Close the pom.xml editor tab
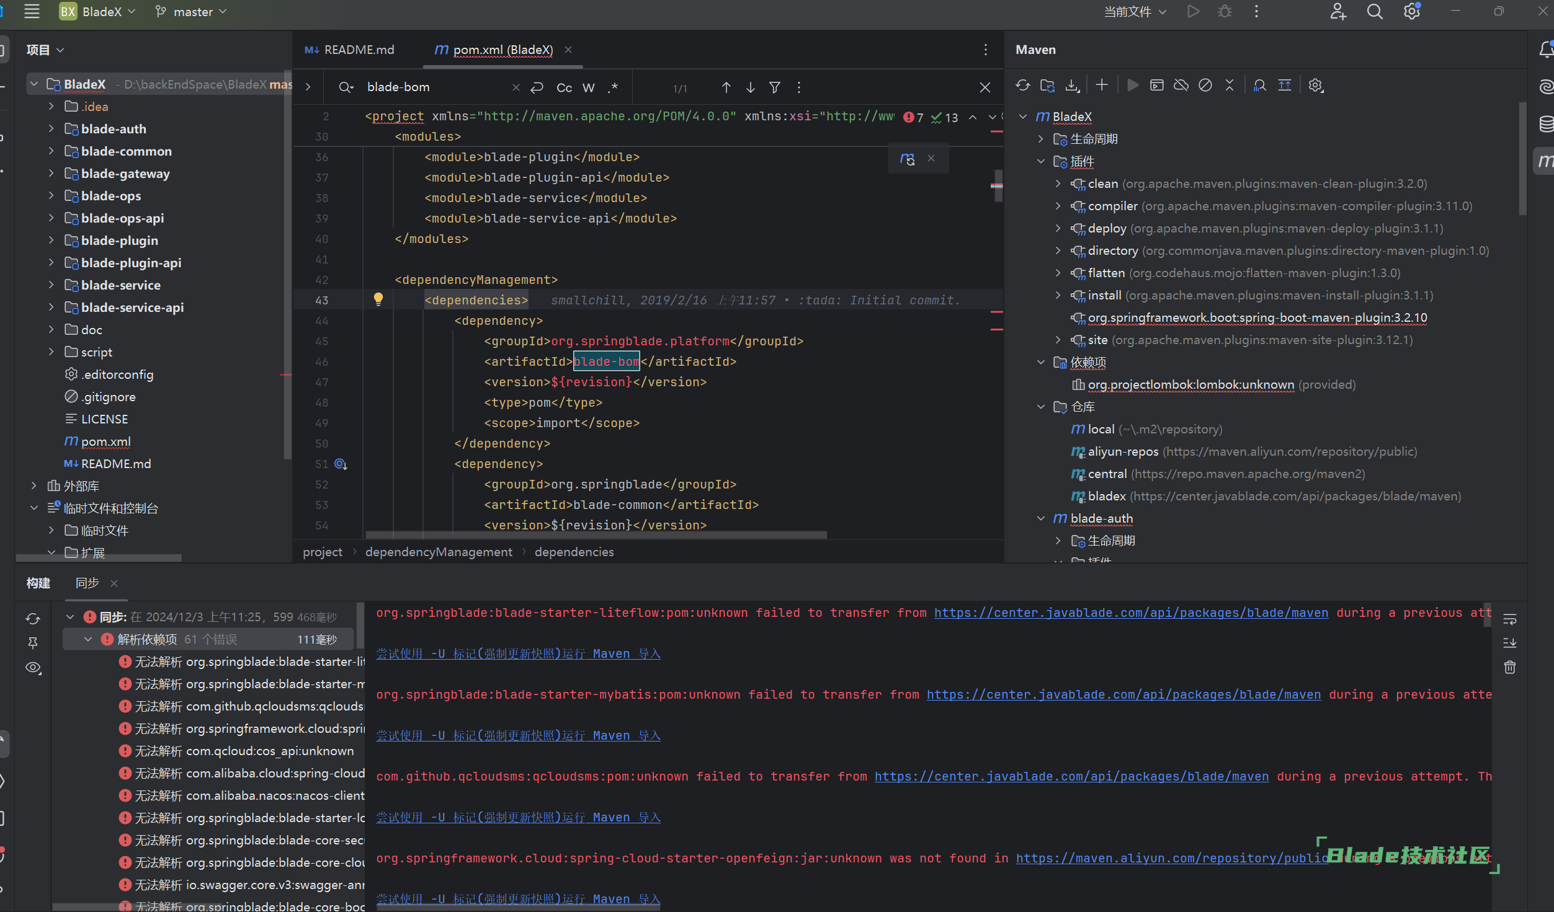This screenshot has height=912, width=1554. [568, 50]
